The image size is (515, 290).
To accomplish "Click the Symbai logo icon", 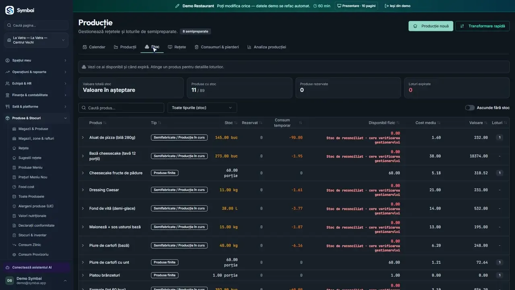I will point(10,10).
